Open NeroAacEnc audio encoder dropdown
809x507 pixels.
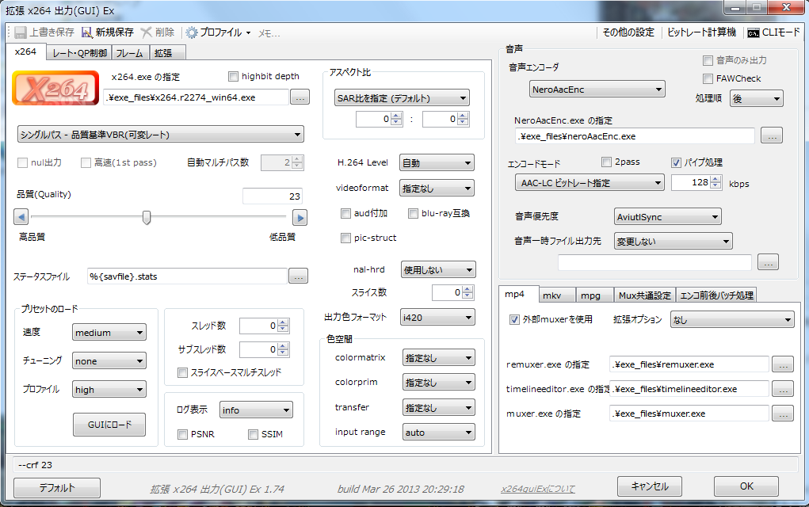tap(597, 90)
